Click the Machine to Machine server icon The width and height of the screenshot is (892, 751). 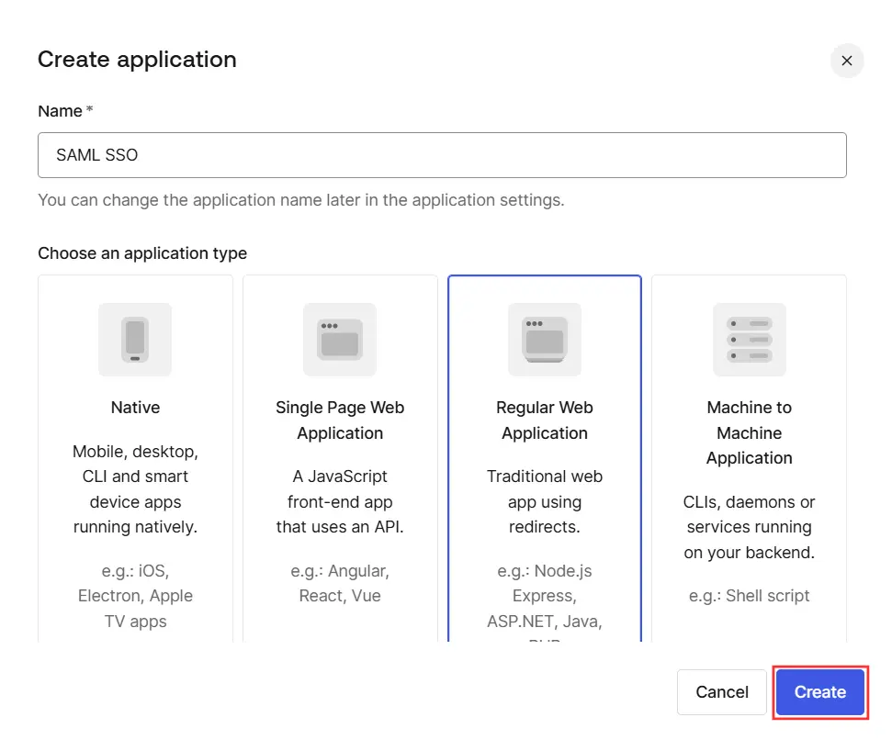(x=749, y=340)
